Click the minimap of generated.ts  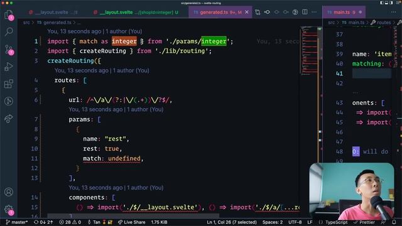(310, 51)
